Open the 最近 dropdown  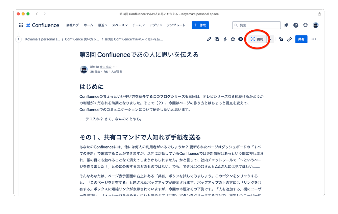103,25
